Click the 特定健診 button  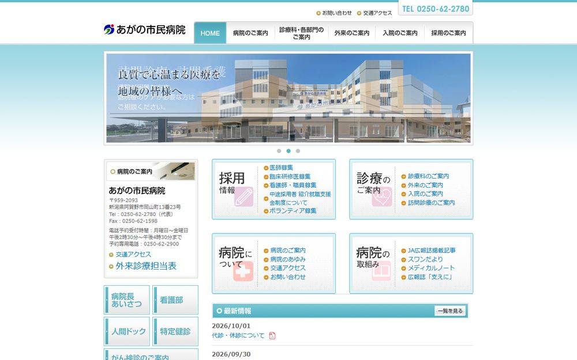pos(175,331)
